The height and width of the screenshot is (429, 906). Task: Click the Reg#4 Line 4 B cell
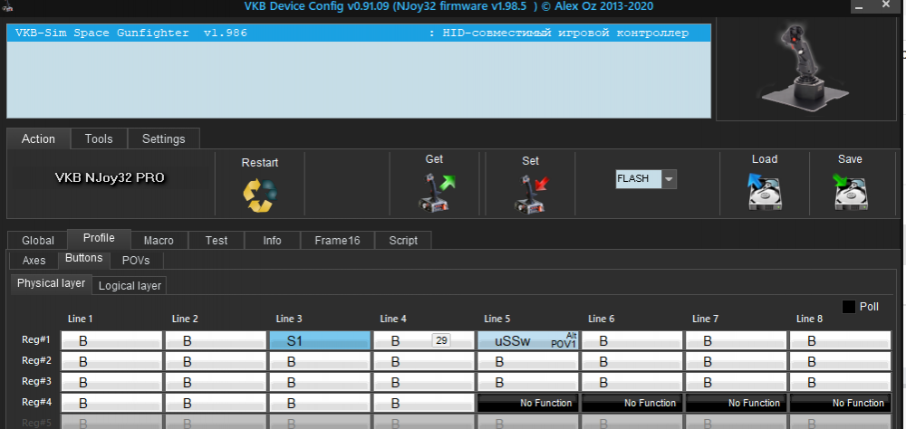pos(423,403)
